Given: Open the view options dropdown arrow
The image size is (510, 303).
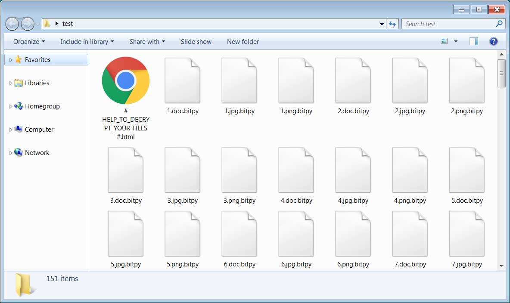Looking at the screenshot, I should click(x=456, y=41).
